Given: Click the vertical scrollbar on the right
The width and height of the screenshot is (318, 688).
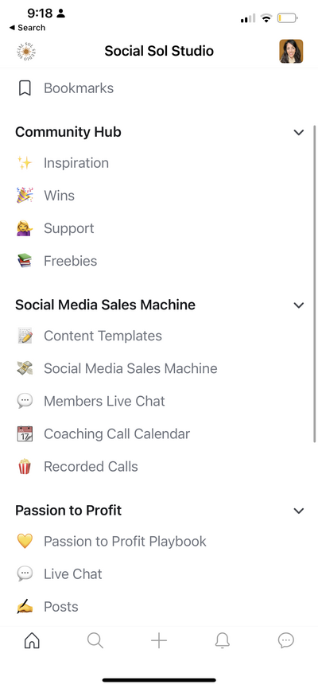Looking at the screenshot, I should 315,284.
